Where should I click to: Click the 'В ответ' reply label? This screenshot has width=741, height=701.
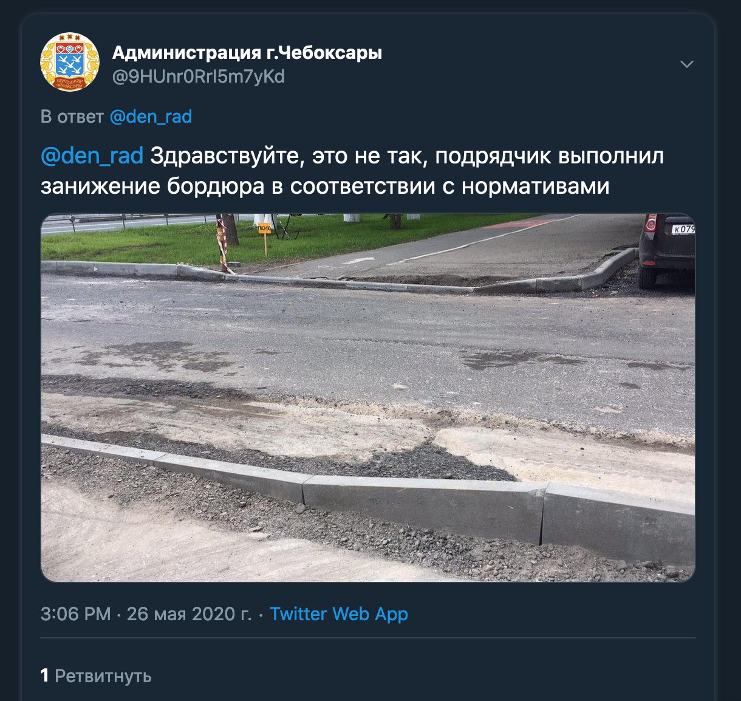click(x=72, y=116)
